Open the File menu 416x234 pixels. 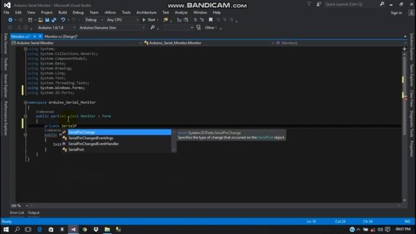pos(6,12)
